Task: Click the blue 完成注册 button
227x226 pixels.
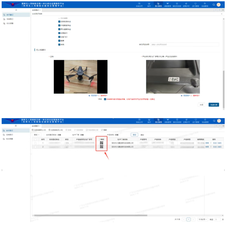Action: coord(214,105)
